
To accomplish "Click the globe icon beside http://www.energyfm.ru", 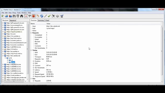I will [x=5, y=25].
